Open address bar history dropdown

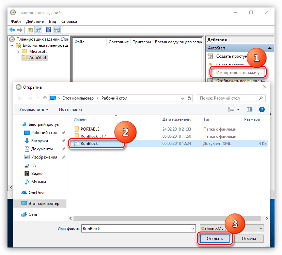pyautogui.click(x=182, y=99)
